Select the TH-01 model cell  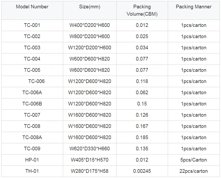click(x=32, y=171)
